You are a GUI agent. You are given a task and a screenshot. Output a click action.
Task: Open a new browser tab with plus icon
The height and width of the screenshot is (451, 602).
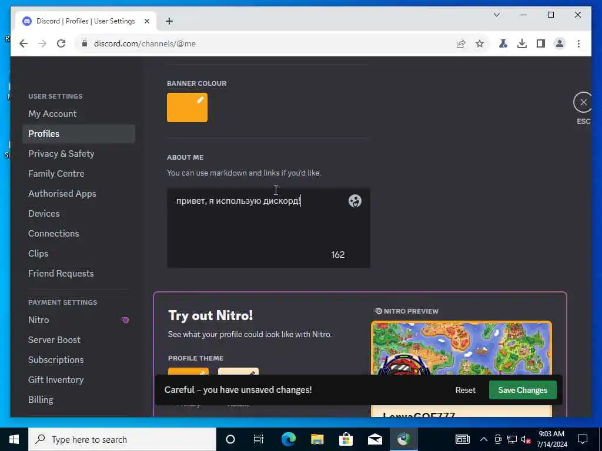click(169, 21)
